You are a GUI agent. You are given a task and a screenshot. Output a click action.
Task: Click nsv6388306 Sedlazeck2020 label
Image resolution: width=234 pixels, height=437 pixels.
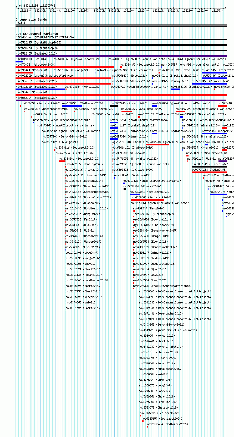click(x=191, y=87)
